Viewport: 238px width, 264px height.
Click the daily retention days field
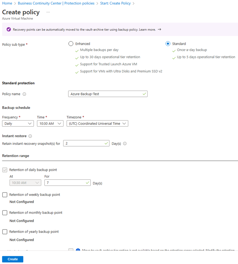tap(65, 183)
